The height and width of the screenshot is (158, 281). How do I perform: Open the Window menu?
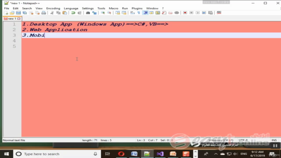[x=152, y=8]
